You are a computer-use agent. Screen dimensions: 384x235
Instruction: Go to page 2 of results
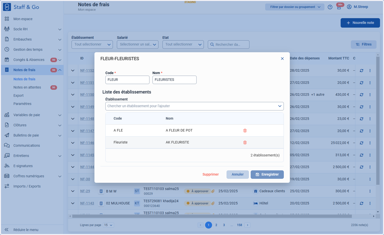216,225
